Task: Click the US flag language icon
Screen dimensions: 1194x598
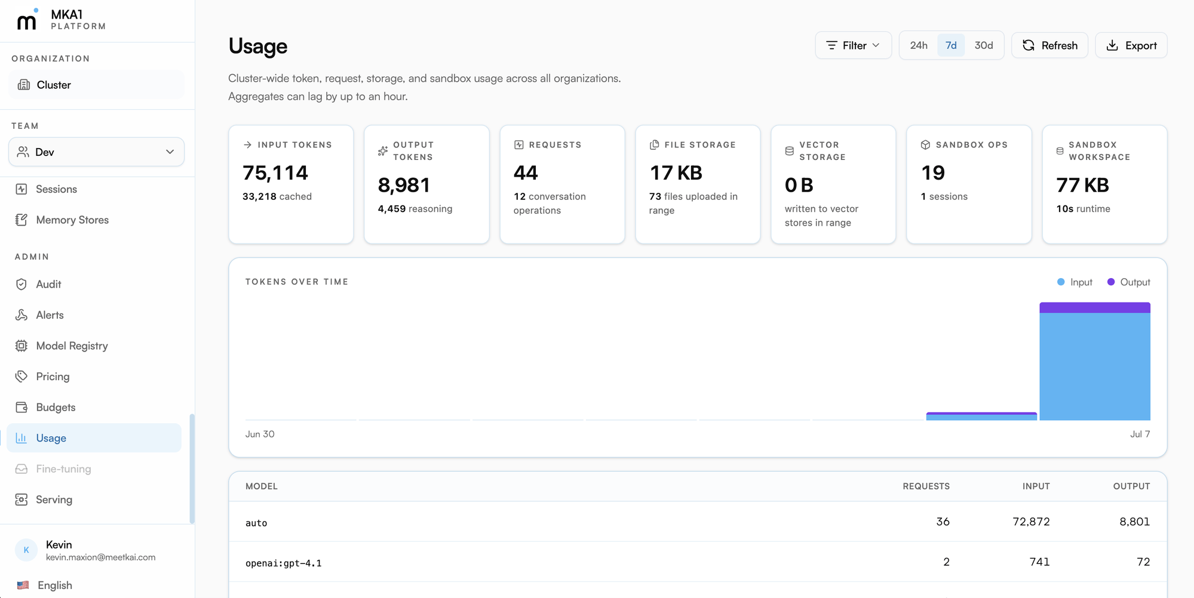Action: point(23,585)
